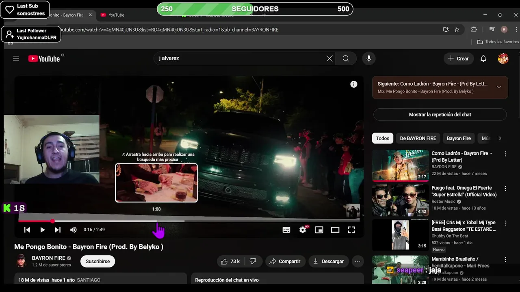Skip to the next video
Viewport: 520px width, 292px height.
(58, 230)
